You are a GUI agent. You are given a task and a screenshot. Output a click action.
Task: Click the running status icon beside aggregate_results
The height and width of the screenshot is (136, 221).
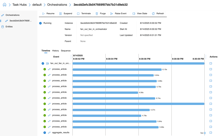45,133
